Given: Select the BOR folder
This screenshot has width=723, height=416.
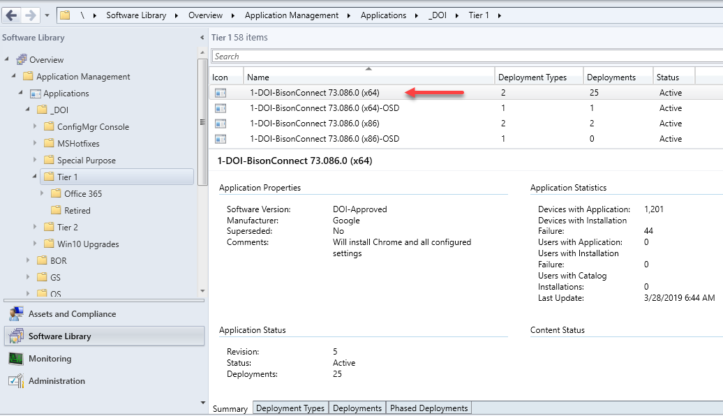Looking at the screenshot, I should [x=52, y=260].
